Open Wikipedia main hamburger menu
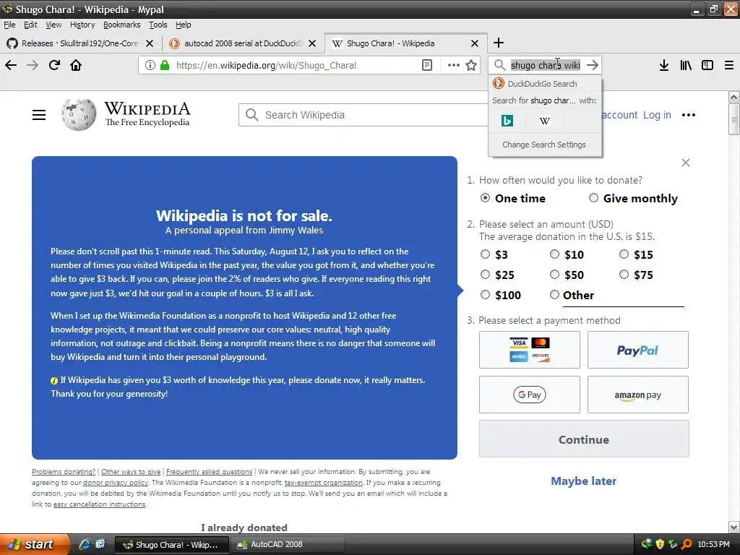 pyautogui.click(x=39, y=115)
